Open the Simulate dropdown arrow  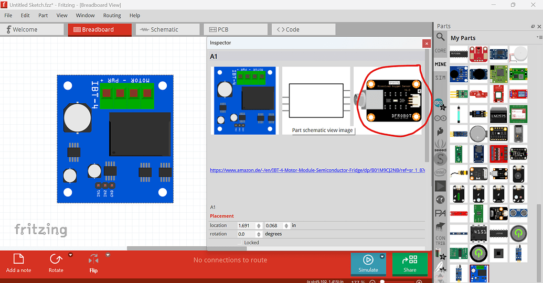coord(382,257)
